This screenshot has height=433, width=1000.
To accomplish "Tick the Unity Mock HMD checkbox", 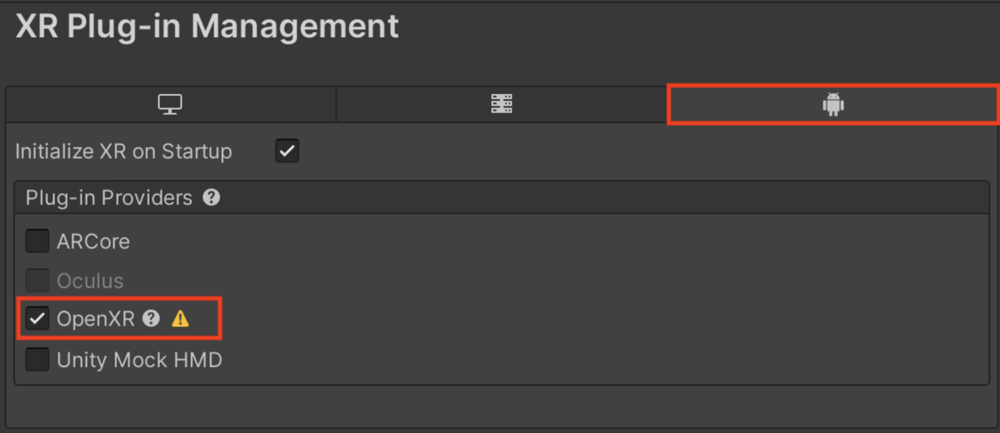I will coord(37,360).
